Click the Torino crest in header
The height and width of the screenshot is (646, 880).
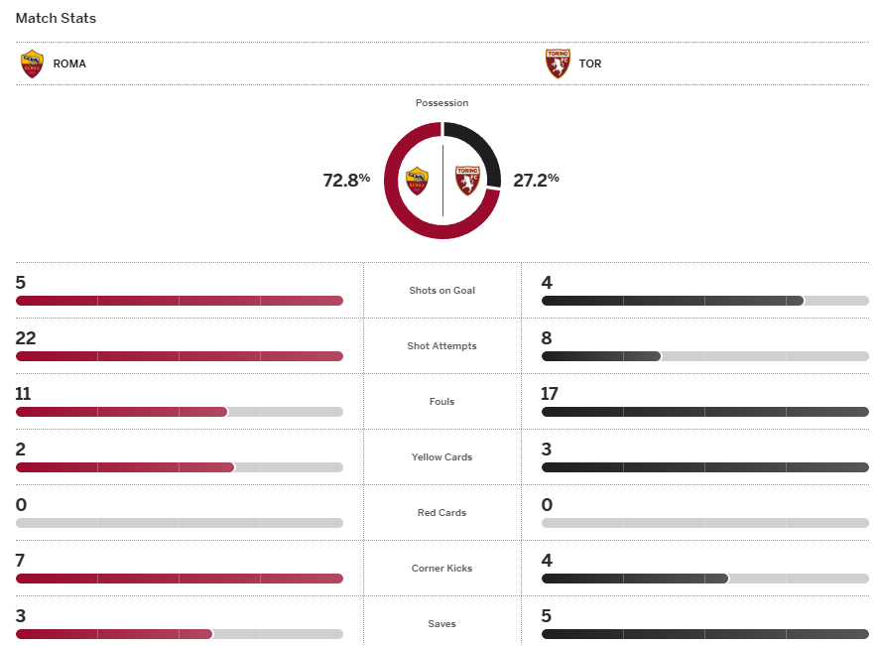(558, 64)
